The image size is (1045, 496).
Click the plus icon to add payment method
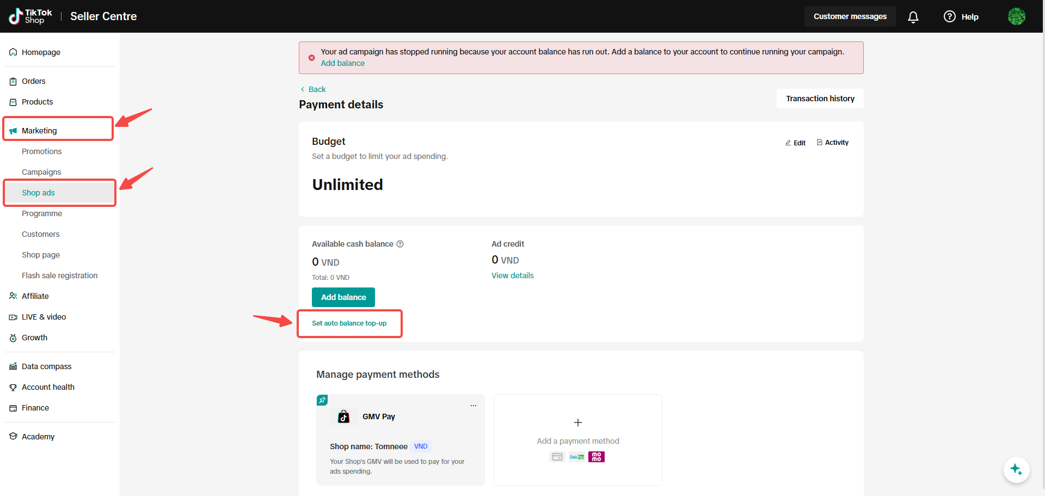coord(577,422)
